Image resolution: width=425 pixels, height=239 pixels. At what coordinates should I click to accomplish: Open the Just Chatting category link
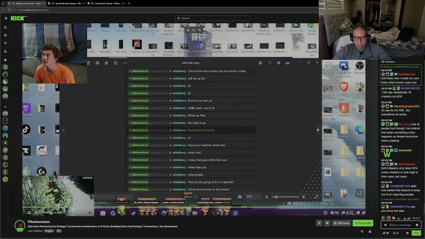click(35, 231)
